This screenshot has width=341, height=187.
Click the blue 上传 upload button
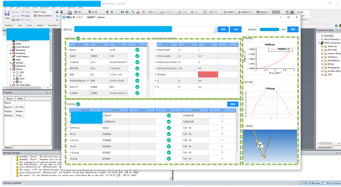236,30
